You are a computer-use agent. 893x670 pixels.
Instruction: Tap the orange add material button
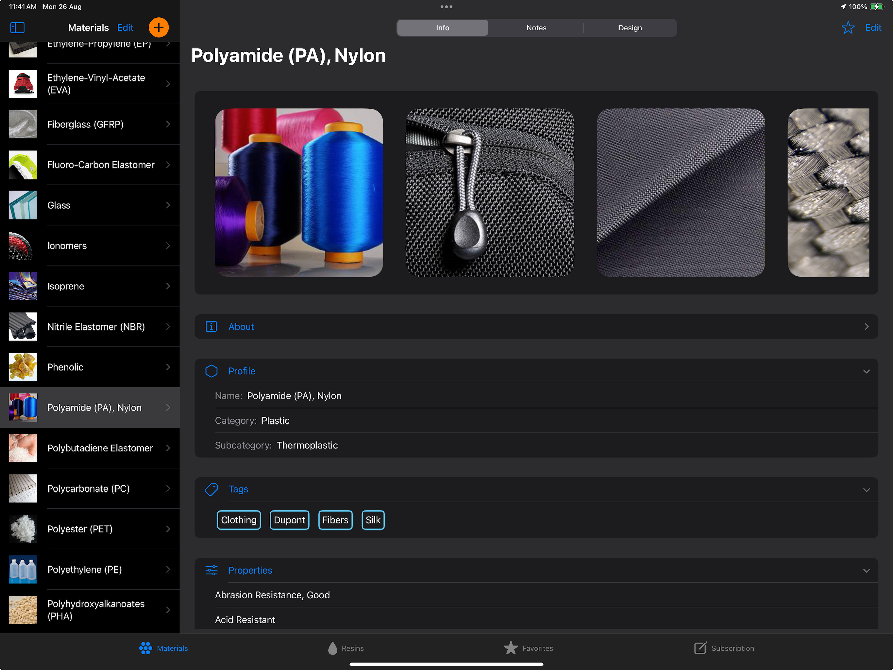pos(159,27)
